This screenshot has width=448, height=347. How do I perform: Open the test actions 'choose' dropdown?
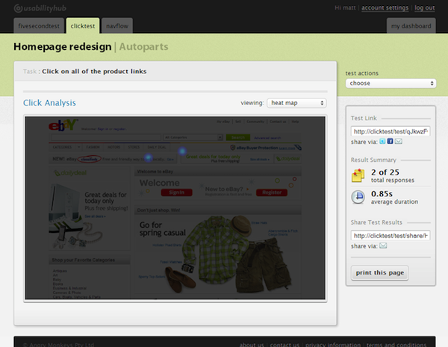(x=391, y=83)
